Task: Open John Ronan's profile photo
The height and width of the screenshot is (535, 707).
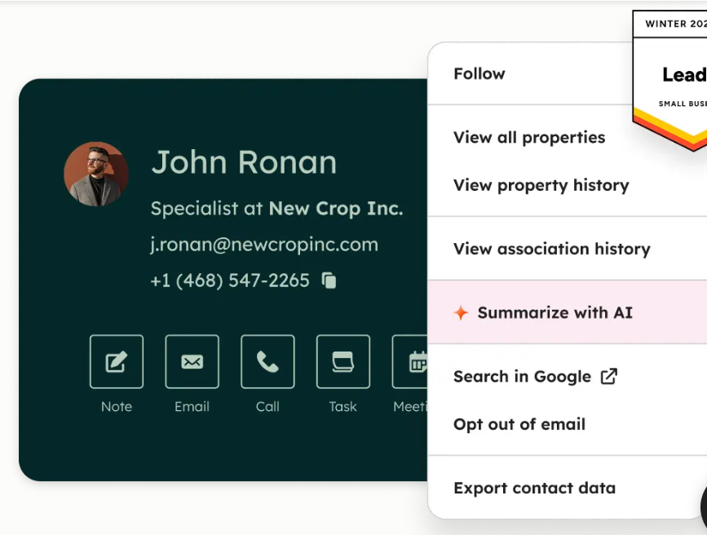Action: [x=96, y=175]
